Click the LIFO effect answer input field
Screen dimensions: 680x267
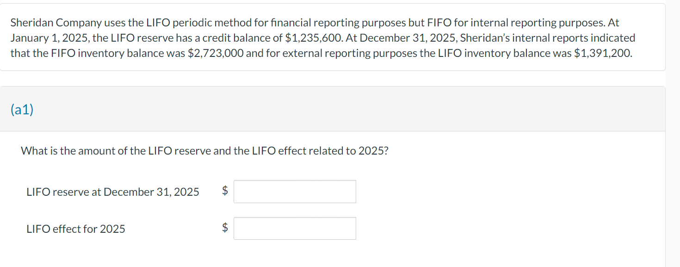[295, 228]
